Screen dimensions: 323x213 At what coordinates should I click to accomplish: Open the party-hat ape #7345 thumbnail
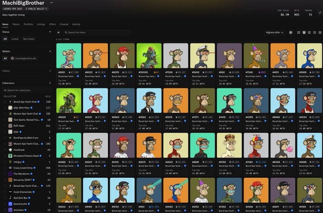[256, 56]
